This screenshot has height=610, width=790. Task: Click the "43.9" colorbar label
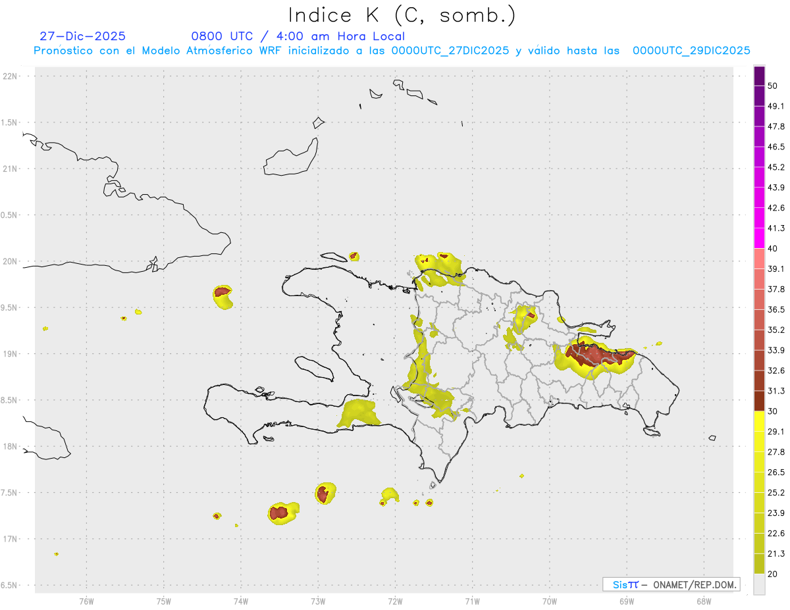tap(776, 188)
